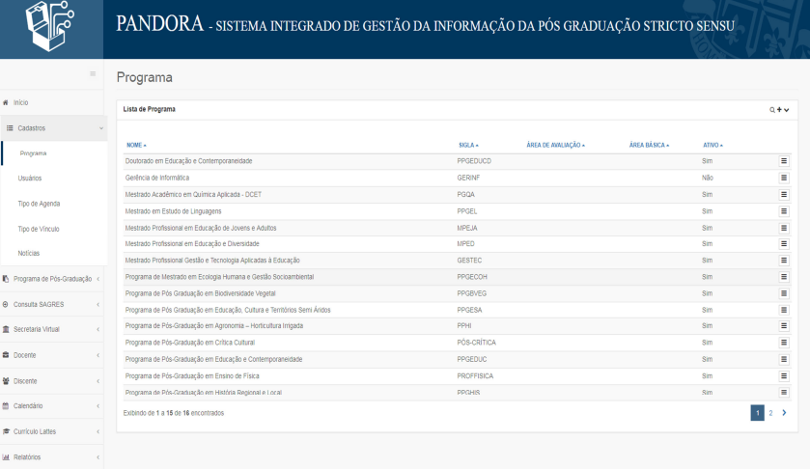Open row menu for MPEJA program
The height and width of the screenshot is (469, 810).
pos(784,228)
